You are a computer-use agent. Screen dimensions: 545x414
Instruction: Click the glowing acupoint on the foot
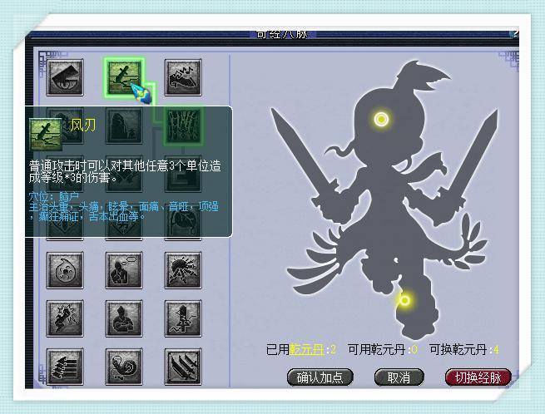point(404,300)
